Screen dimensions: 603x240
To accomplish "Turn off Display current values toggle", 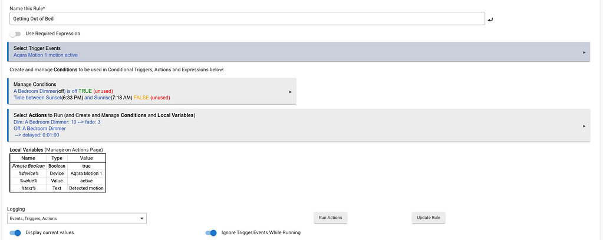I will click(x=15, y=232).
